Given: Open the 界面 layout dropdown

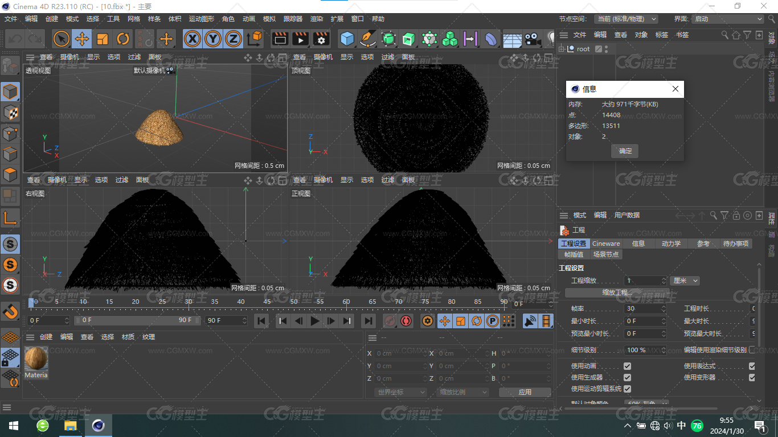Looking at the screenshot, I should coord(727,19).
